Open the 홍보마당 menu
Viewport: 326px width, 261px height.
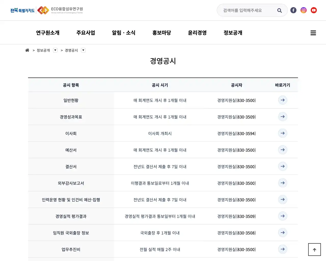pyautogui.click(x=162, y=33)
